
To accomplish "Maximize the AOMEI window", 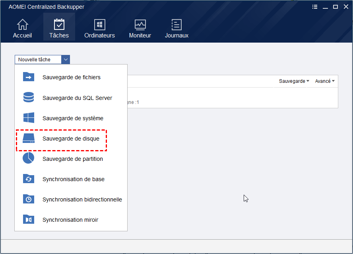I will pyautogui.click(x=336, y=7).
